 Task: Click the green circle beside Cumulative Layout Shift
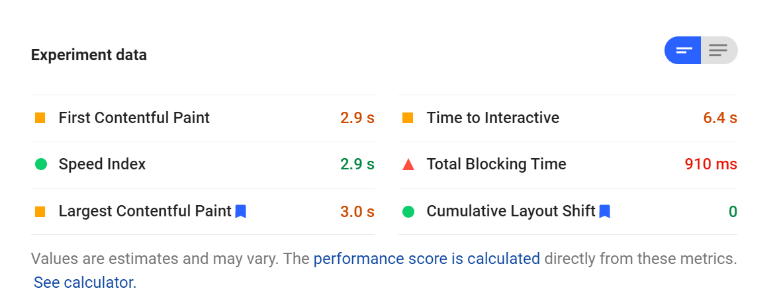(x=408, y=212)
